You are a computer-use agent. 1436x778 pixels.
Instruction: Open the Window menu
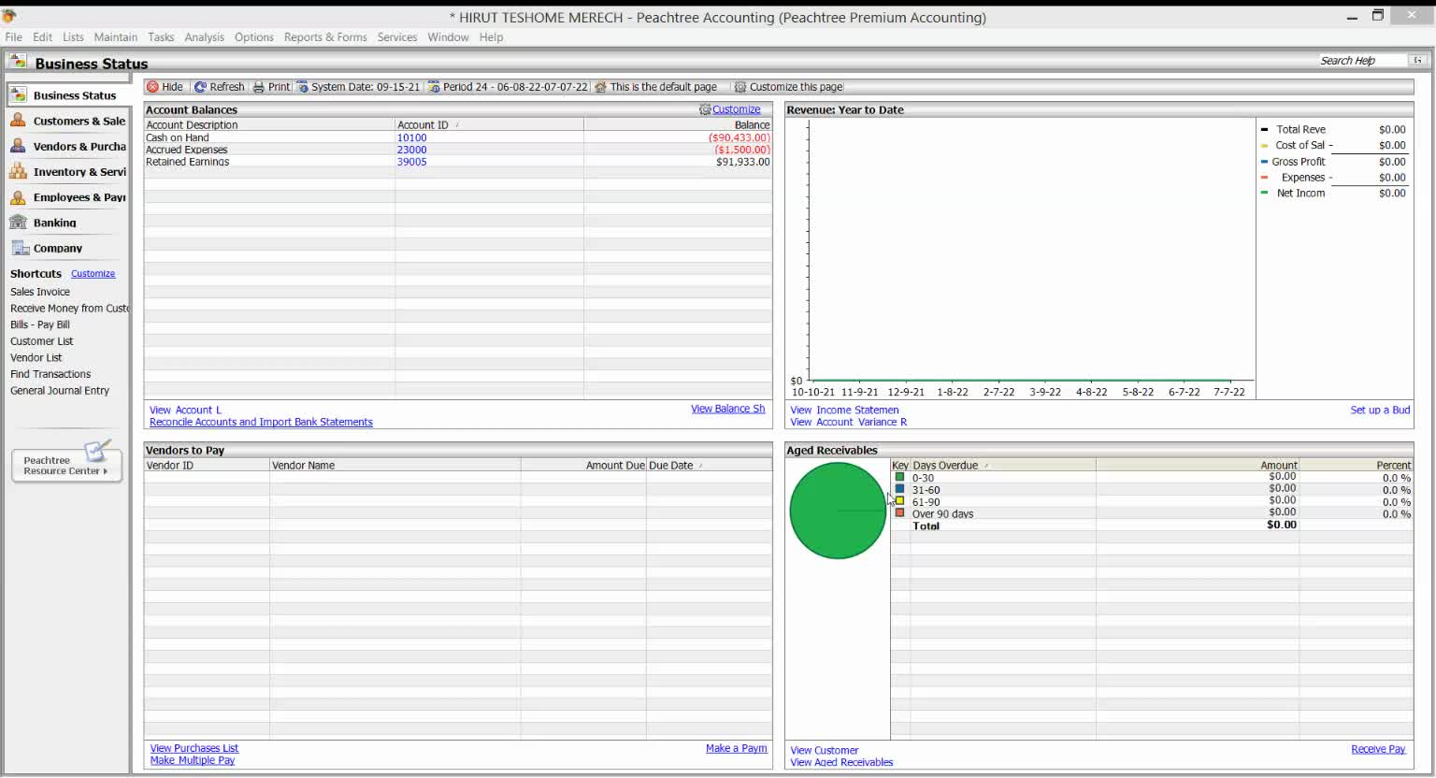pos(448,37)
